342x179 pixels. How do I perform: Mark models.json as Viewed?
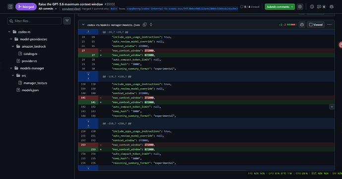click(316, 25)
